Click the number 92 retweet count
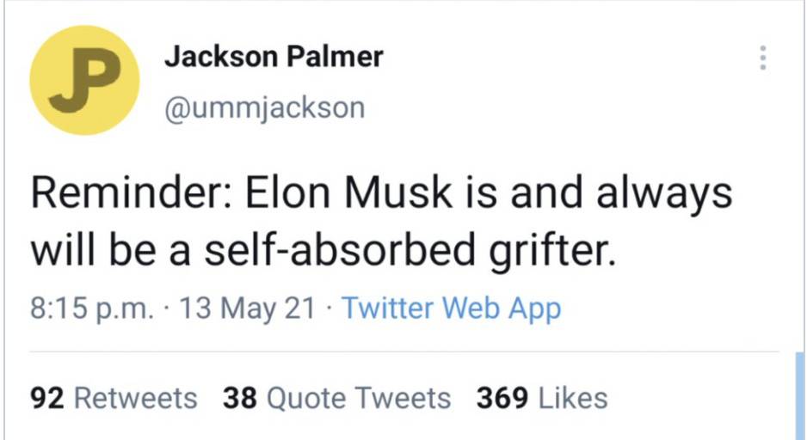 pos(48,398)
